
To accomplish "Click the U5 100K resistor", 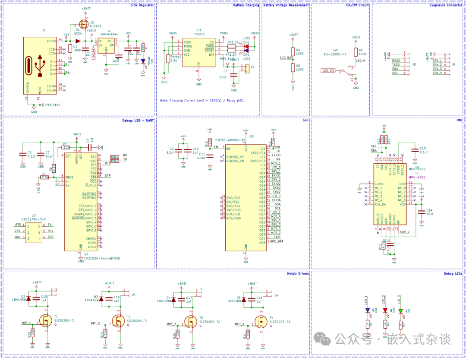I will (293, 67).
